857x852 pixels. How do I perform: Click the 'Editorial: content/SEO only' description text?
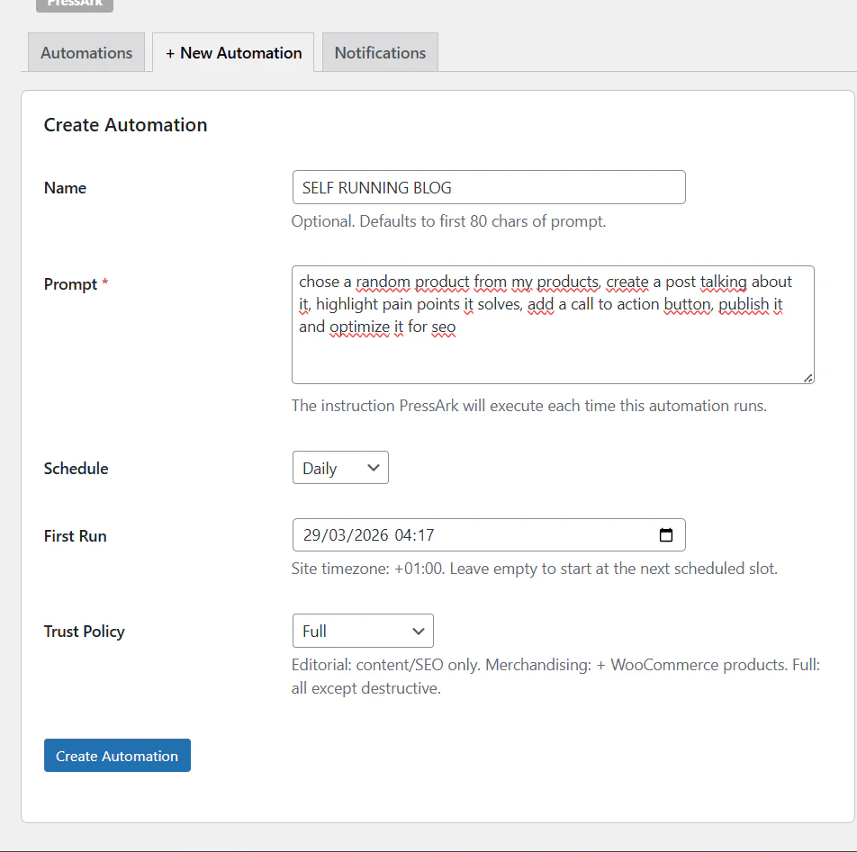[x=555, y=677]
